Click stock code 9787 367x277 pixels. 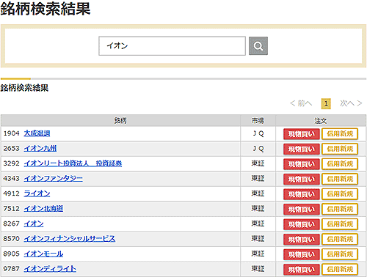[11, 269]
